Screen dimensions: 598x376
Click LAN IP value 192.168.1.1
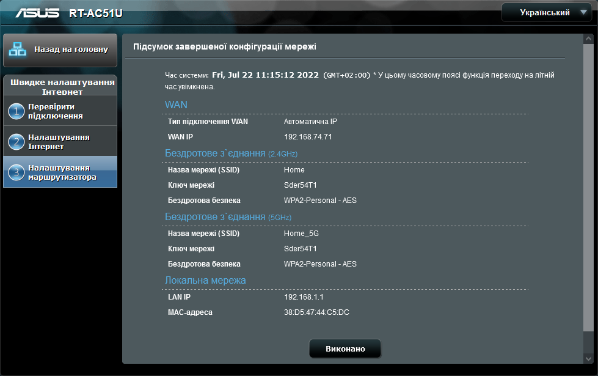[x=304, y=297]
